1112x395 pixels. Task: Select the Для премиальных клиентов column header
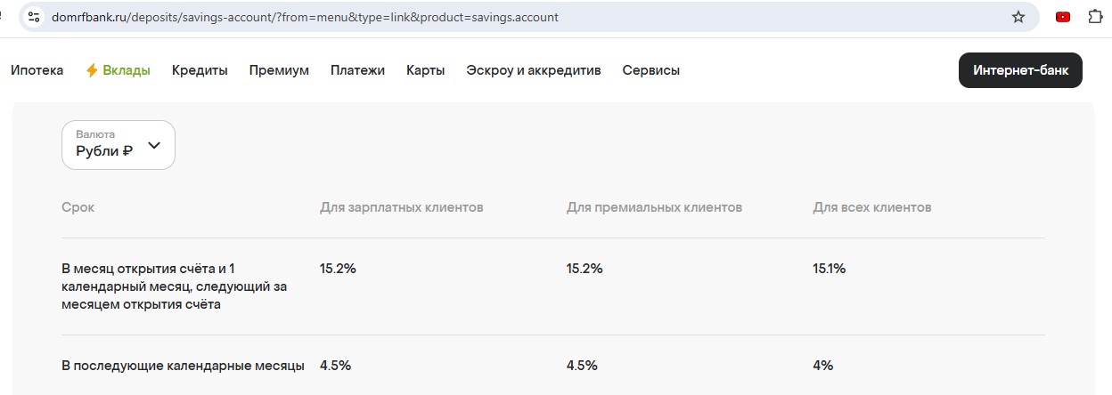click(x=654, y=207)
